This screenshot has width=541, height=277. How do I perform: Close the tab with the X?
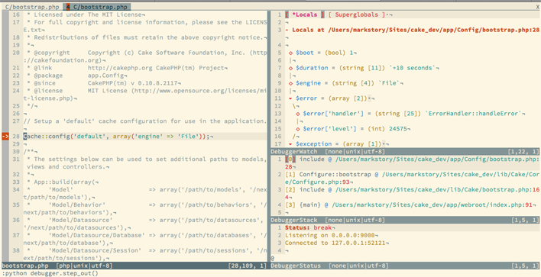coord(537,7)
